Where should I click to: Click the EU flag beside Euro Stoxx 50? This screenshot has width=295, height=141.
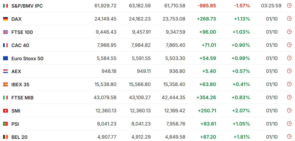click(6, 58)
